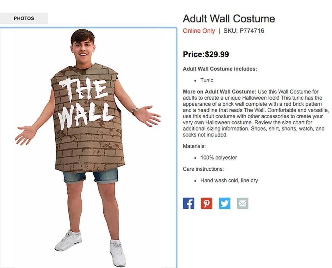Share via the Twitter bird icon

point(225,203)
